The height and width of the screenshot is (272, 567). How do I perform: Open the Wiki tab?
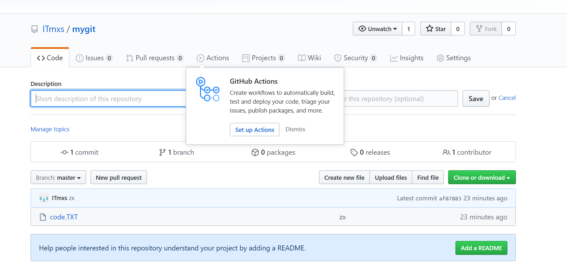click(x=310, y=58)
